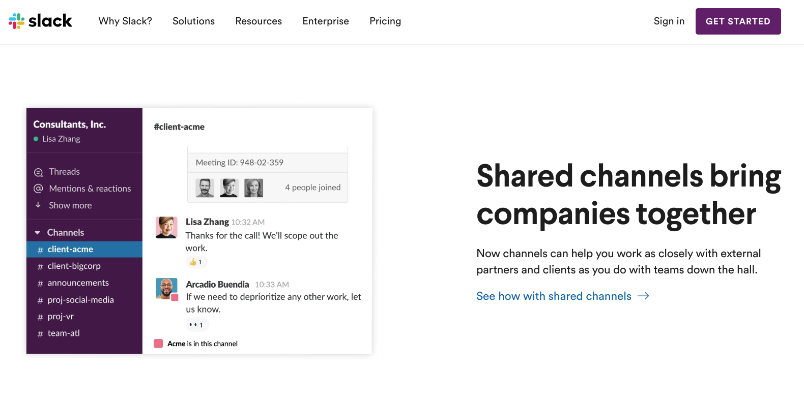Go to the Pricing page
The width and height of the screenshot is (804, 403).
coord(385,21)
